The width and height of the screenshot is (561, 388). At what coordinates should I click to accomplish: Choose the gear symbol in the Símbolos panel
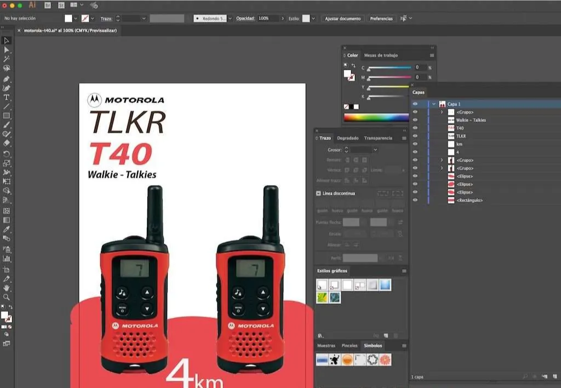point(371,360)
